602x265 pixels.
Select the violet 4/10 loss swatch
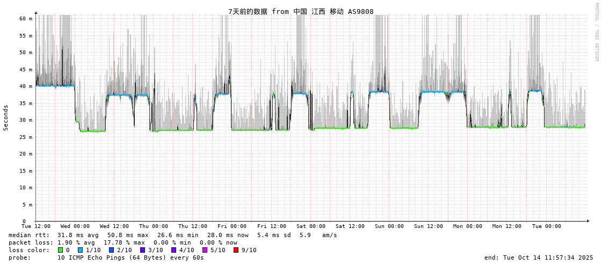click(173, 250)
